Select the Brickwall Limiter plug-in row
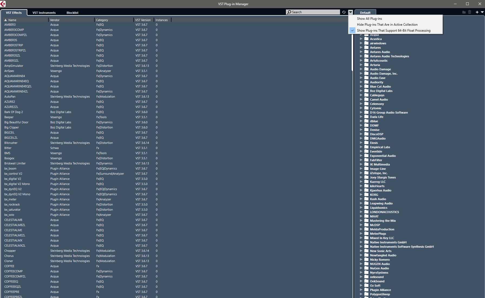The width and height of the screenshot is (485, 298). coord(176,163)
